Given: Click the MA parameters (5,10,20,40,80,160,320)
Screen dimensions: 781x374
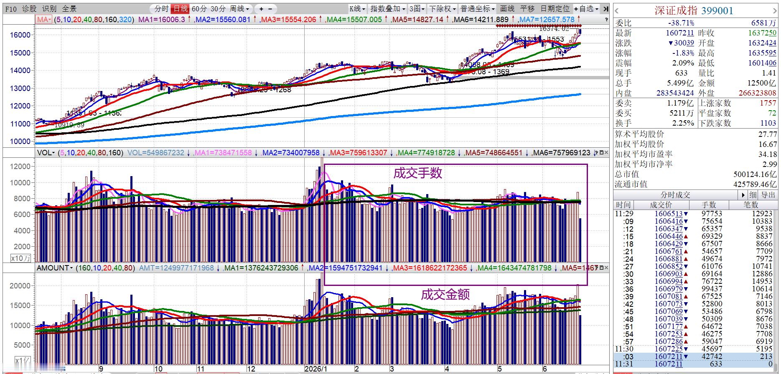Looking at the screenshot, I should [x=94, y=20].
